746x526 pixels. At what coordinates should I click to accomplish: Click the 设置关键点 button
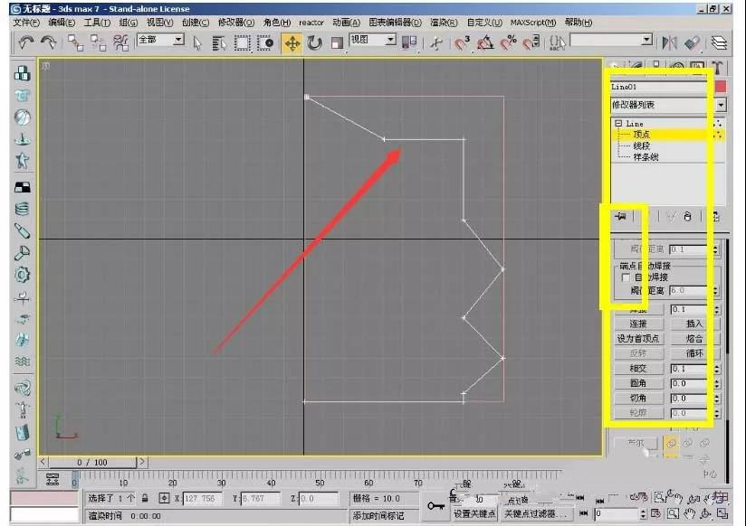coord(473,513)
